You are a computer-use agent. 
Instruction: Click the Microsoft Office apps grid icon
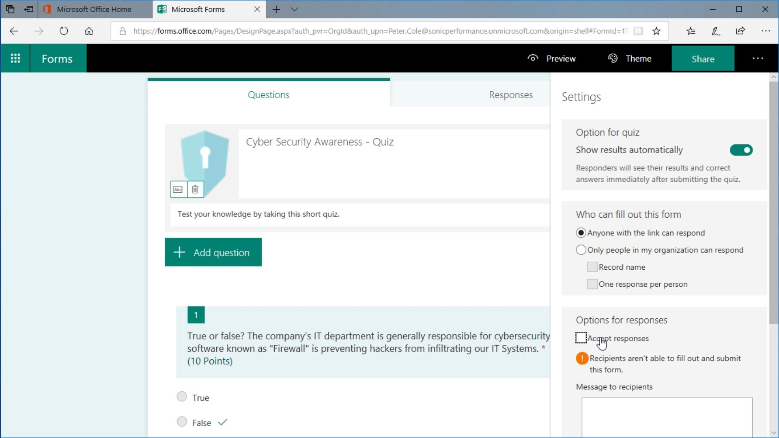pos(15,59)
